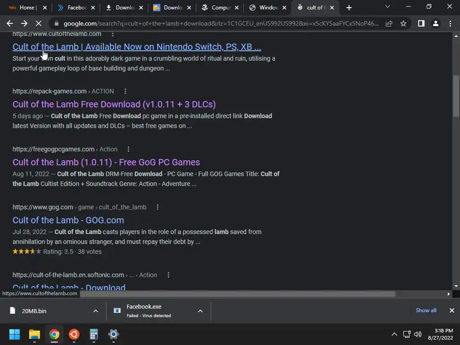Close the Facebook tab

[93, 8]
